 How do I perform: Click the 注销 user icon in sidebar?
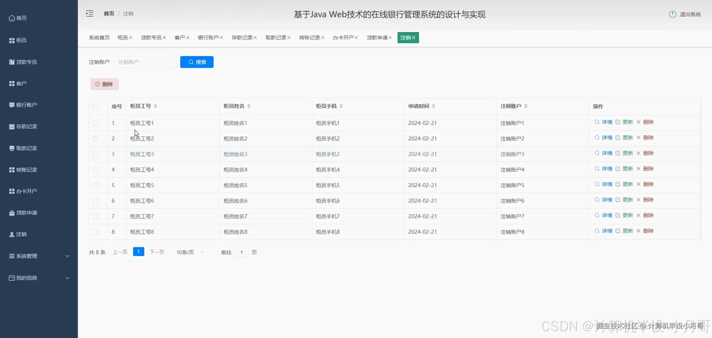click(12, 234)
